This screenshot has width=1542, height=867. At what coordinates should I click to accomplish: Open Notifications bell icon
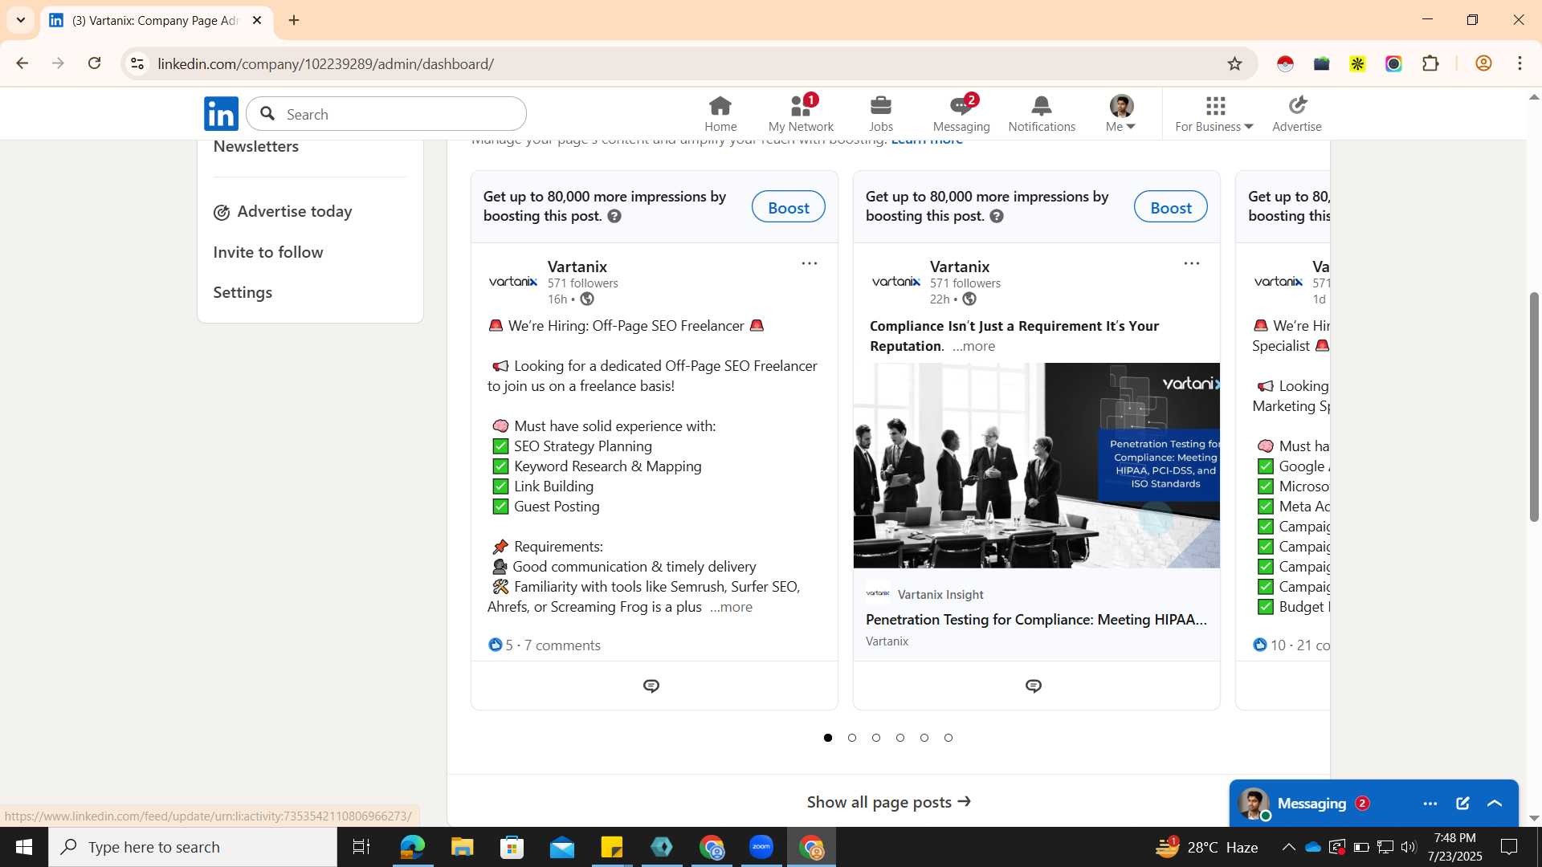coord(1042,113)
